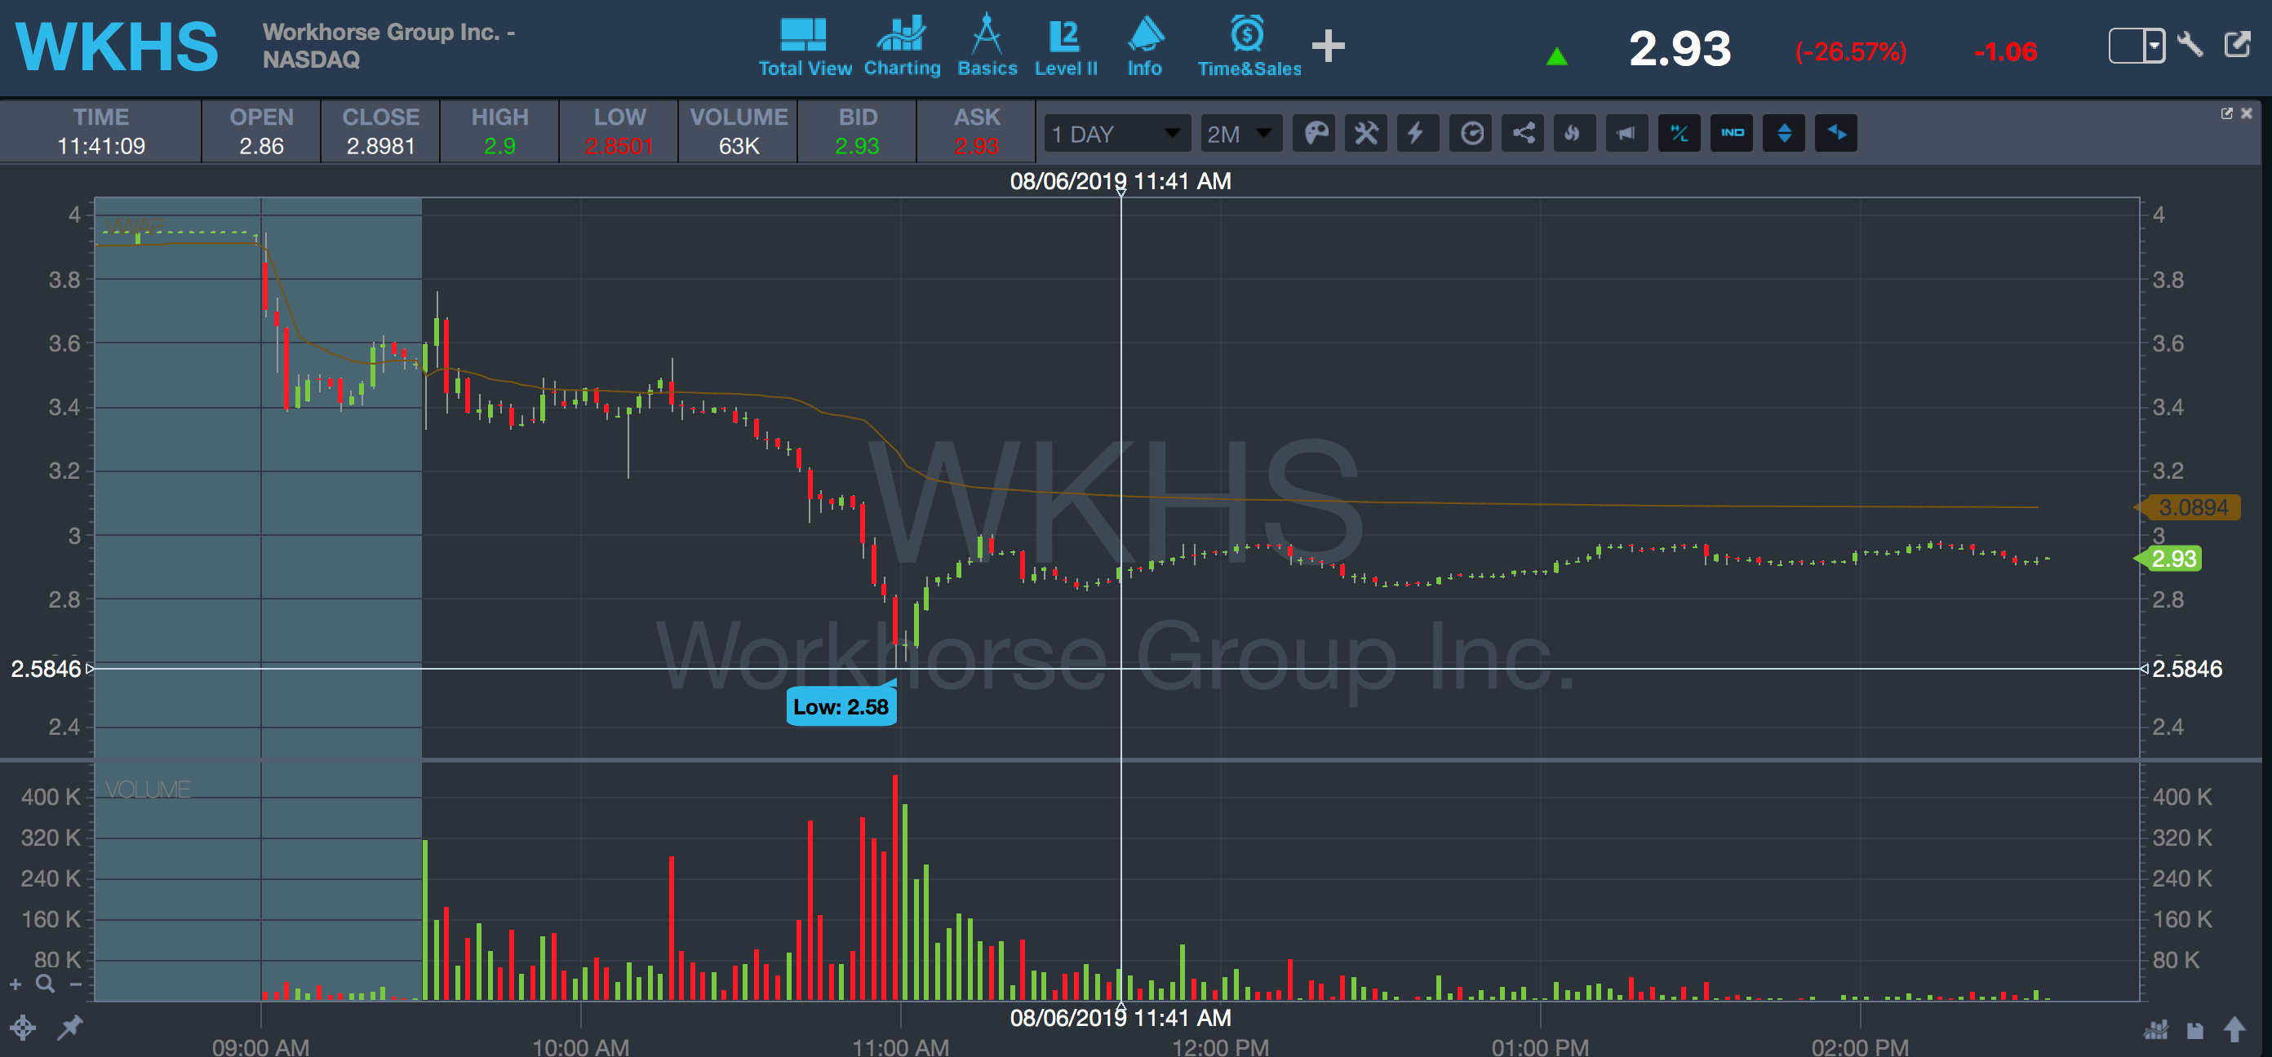This screenshot has width=2272, height=1057.
Task: Toggle vertical up/down arrows scaling button
Action: pos(1783,134)
